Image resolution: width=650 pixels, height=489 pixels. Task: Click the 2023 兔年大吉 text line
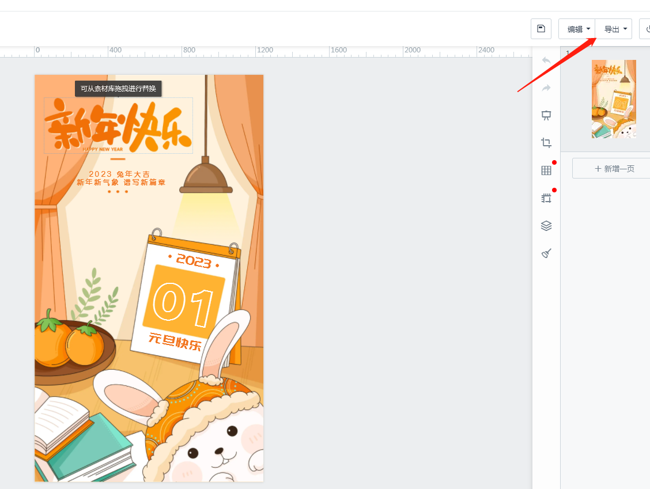tap(120, 174)
